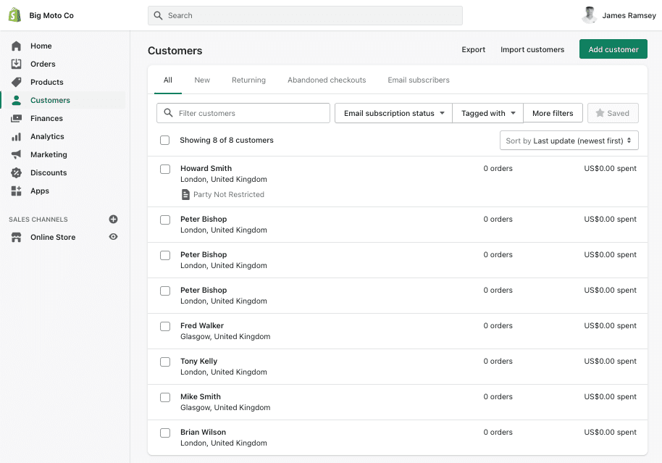Image resolution: width=662 pixels, height=463 pixels.
Task: Open Mike Smith customer record
Action: click(x=398, y=402)
